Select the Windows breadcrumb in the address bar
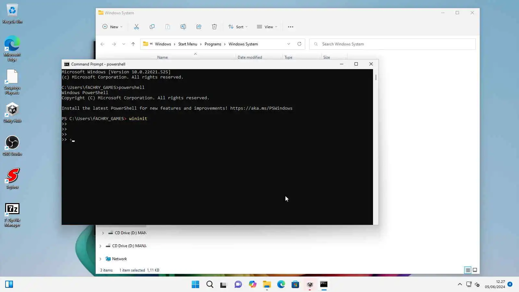Screen dimensions: 519x292 (x=163, y=44)
